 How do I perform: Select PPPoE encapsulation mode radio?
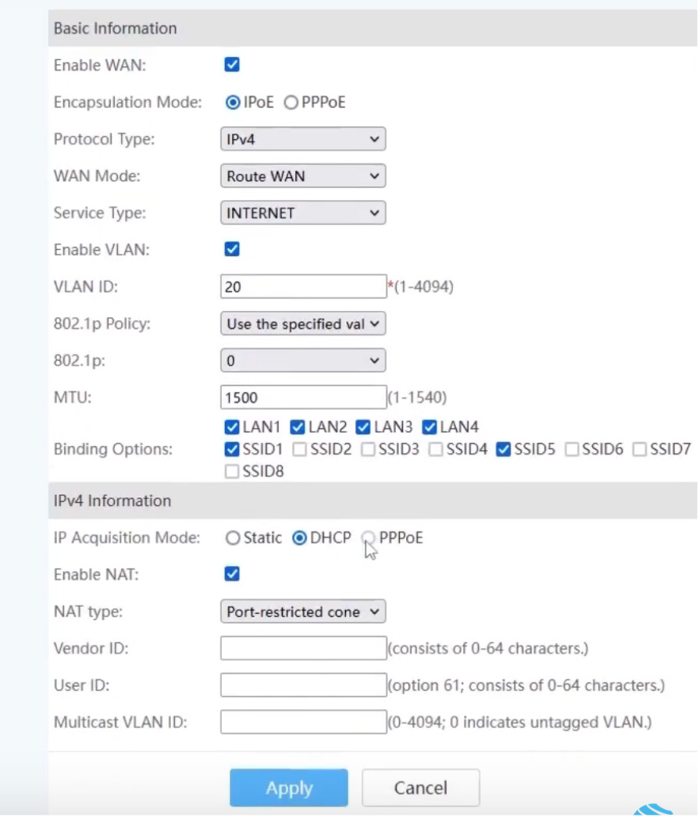coord(291,102)
